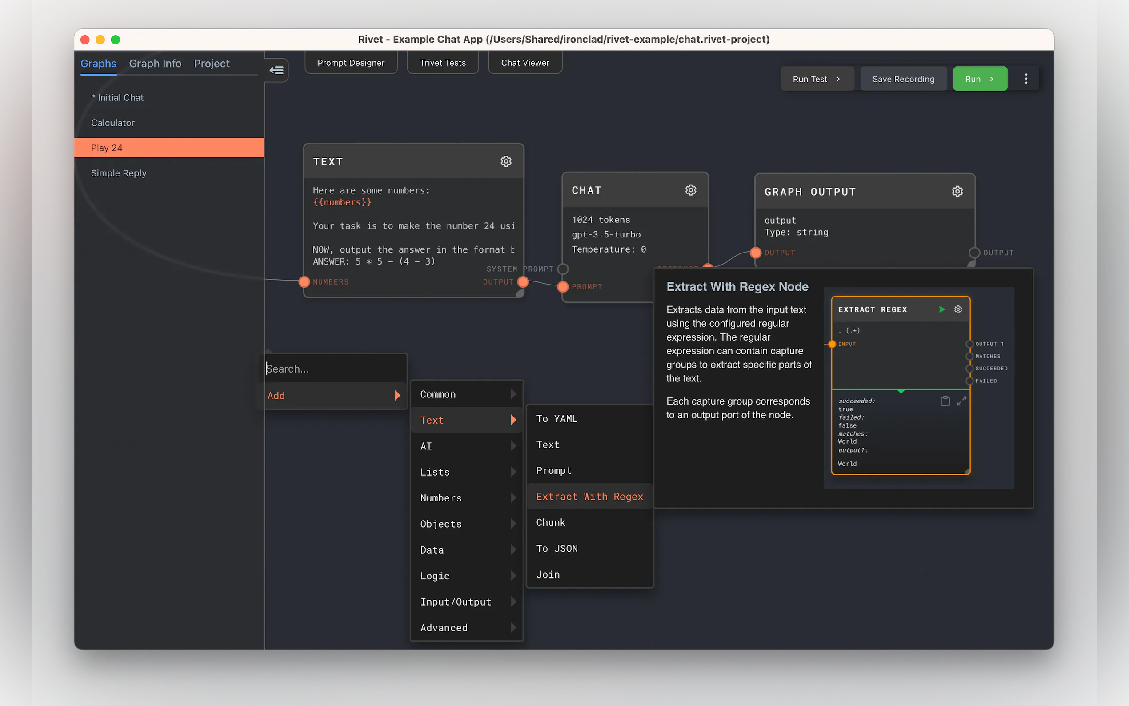Select Extract With Regex from the Text submenu
This screenshot has width=1129, height=706.
[589, 497]
